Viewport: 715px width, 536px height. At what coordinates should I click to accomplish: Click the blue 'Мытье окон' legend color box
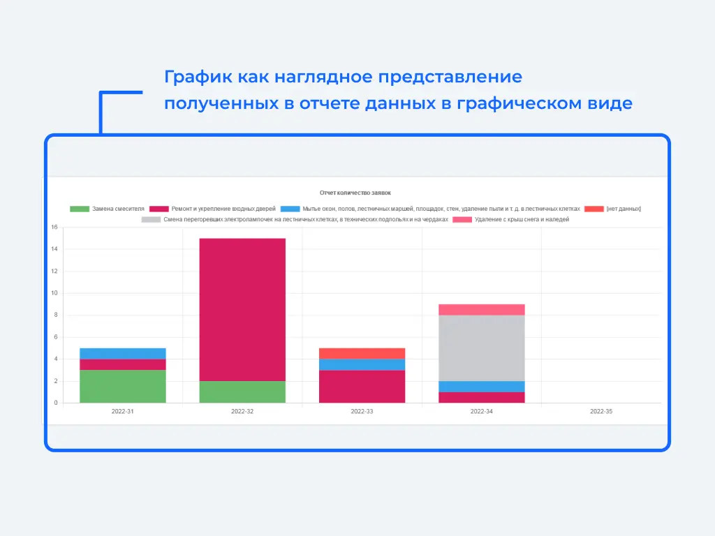[x=290, y=209]
